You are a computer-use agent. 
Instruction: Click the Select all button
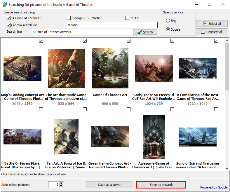[x=212, y=24]
